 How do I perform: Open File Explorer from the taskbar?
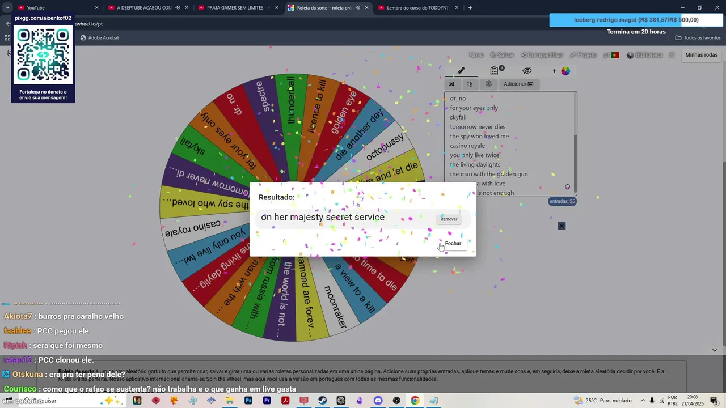230,401
